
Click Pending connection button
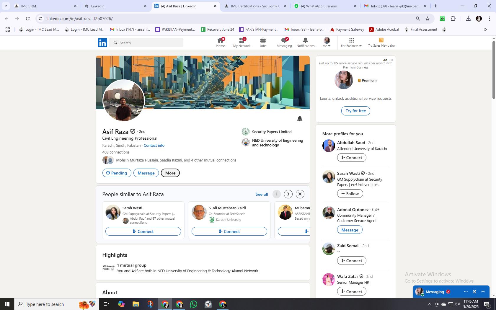click(x=117, y=173)
